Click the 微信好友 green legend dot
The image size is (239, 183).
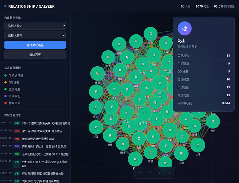tap(5, 89)
